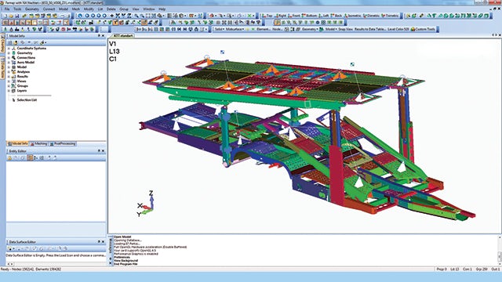The image size is (502, 282).
Task: Switch to Isometric view
Action: coord(352,16)
